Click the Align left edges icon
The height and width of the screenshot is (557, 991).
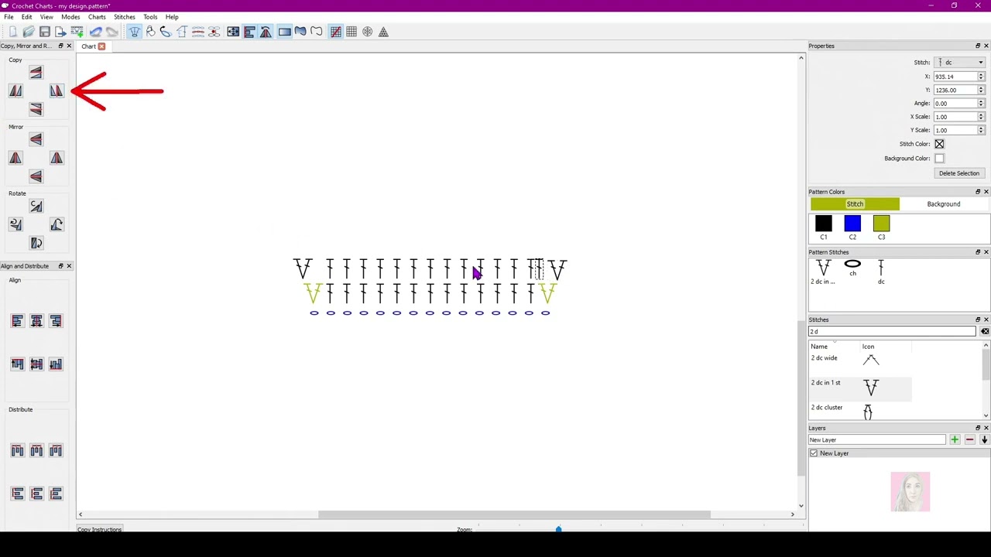point(17,321)
